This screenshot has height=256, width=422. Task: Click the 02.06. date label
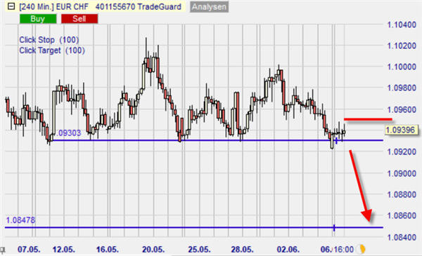(x=288, y=249)
